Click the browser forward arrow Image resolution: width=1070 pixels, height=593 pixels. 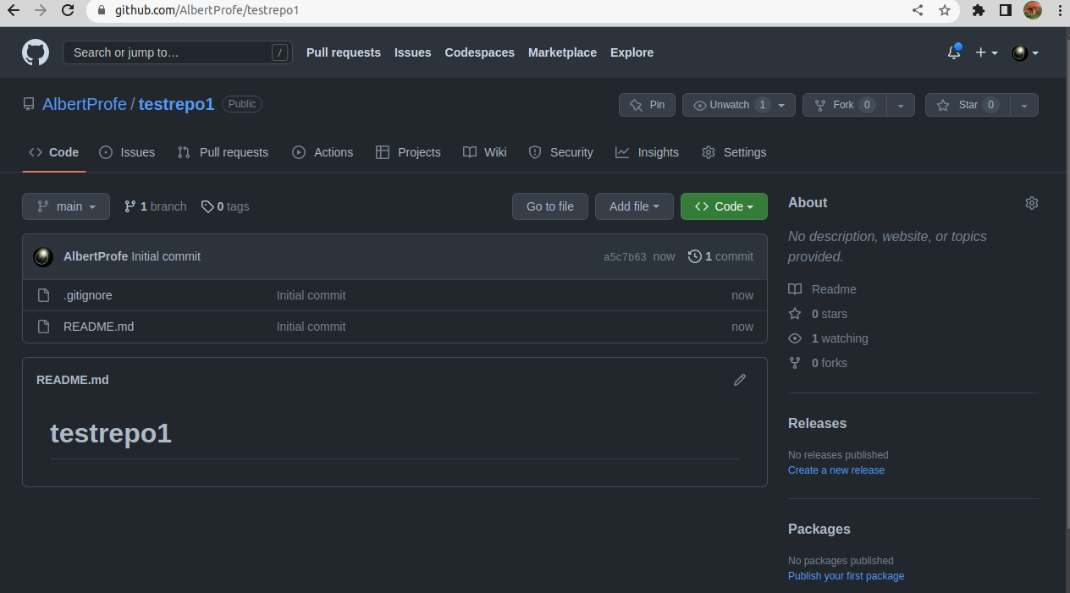click(41, 11)
